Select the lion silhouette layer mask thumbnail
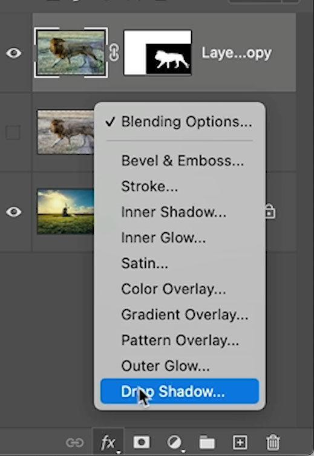The image size is (314, 456). (x=158, y=53)
